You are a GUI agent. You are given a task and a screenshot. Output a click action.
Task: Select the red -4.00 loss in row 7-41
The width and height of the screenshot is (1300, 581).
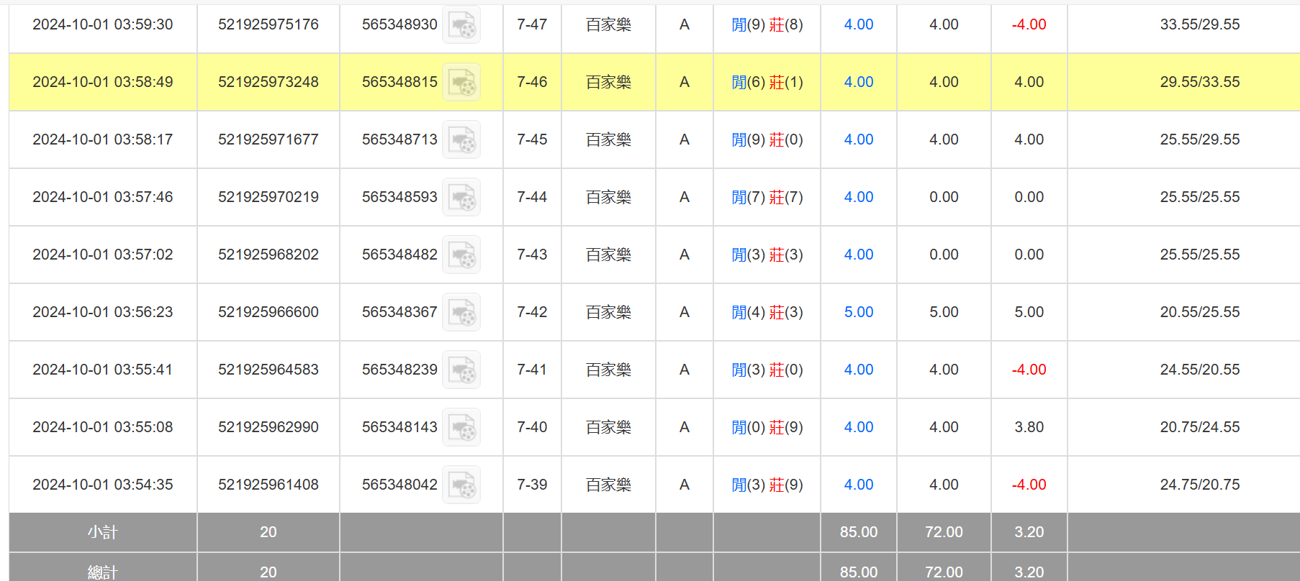[1029, 370]
